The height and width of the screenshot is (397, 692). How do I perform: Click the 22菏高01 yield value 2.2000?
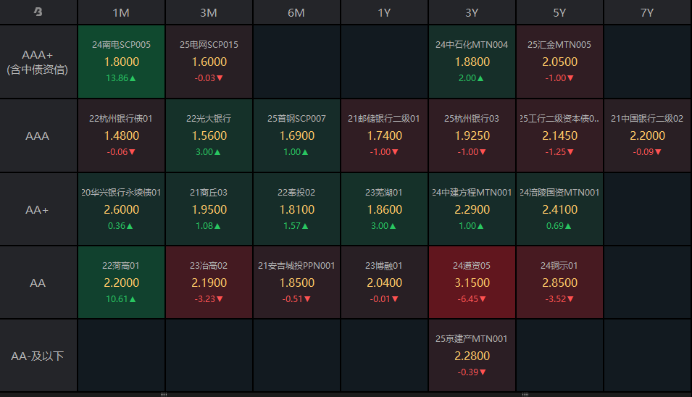coord(121,283)
